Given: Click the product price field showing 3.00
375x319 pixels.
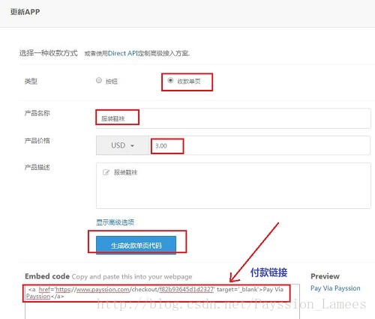Looking at the screenshot, I should (259, 145).
